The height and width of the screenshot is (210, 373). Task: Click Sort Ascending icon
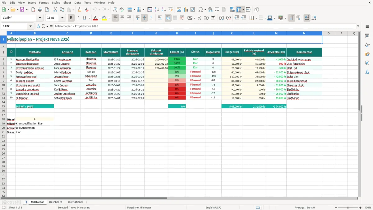coord(157,10)
